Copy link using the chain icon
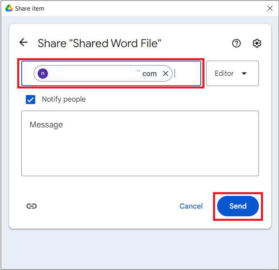Viewport: 279px width, 270px height. pos(32,206)
